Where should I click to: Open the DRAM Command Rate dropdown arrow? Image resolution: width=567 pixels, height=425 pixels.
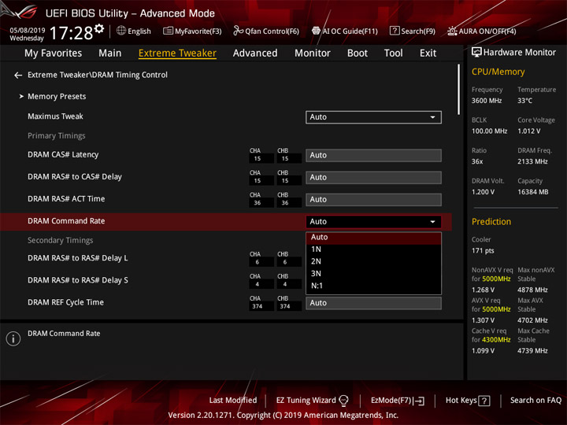432,221
